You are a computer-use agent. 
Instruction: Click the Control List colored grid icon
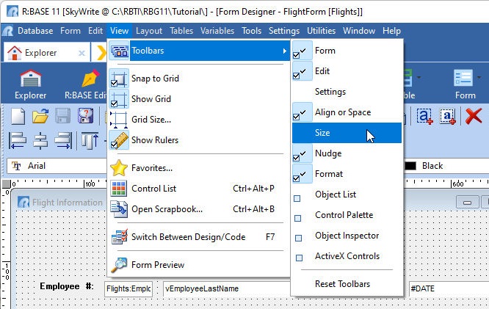[x=119, y=189]
